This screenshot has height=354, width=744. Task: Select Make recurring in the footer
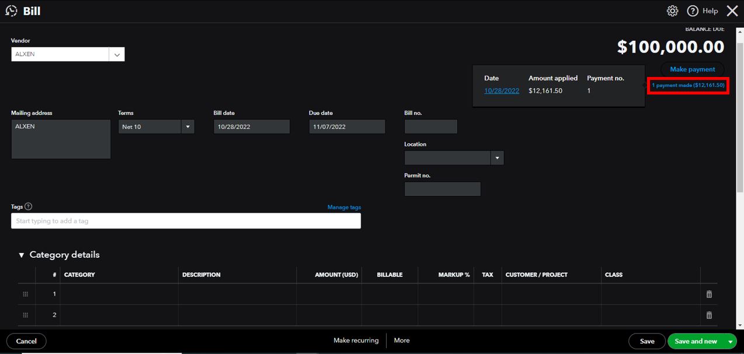[356, 341]
